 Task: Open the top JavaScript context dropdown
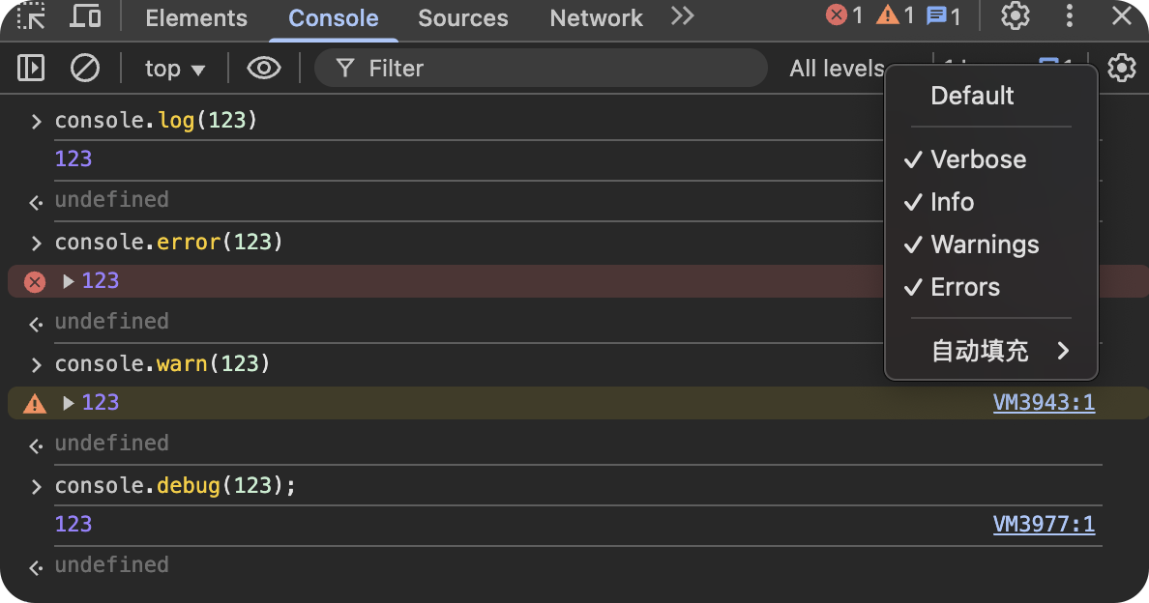tap(175, 69)
